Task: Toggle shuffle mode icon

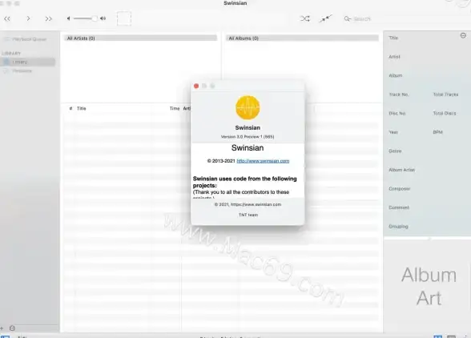Action: point(305,18)
